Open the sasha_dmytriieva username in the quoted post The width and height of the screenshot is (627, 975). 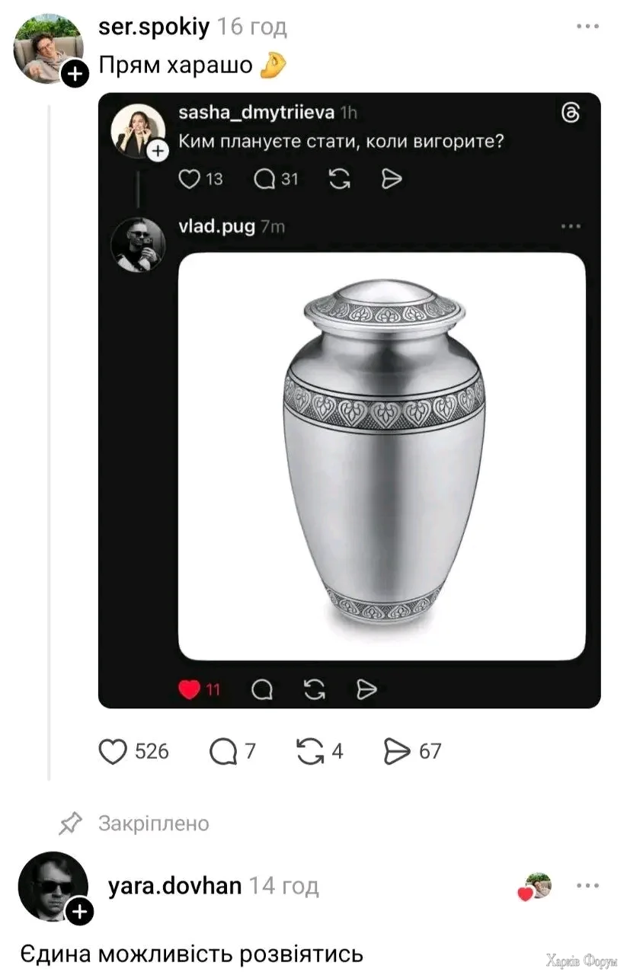256,113
